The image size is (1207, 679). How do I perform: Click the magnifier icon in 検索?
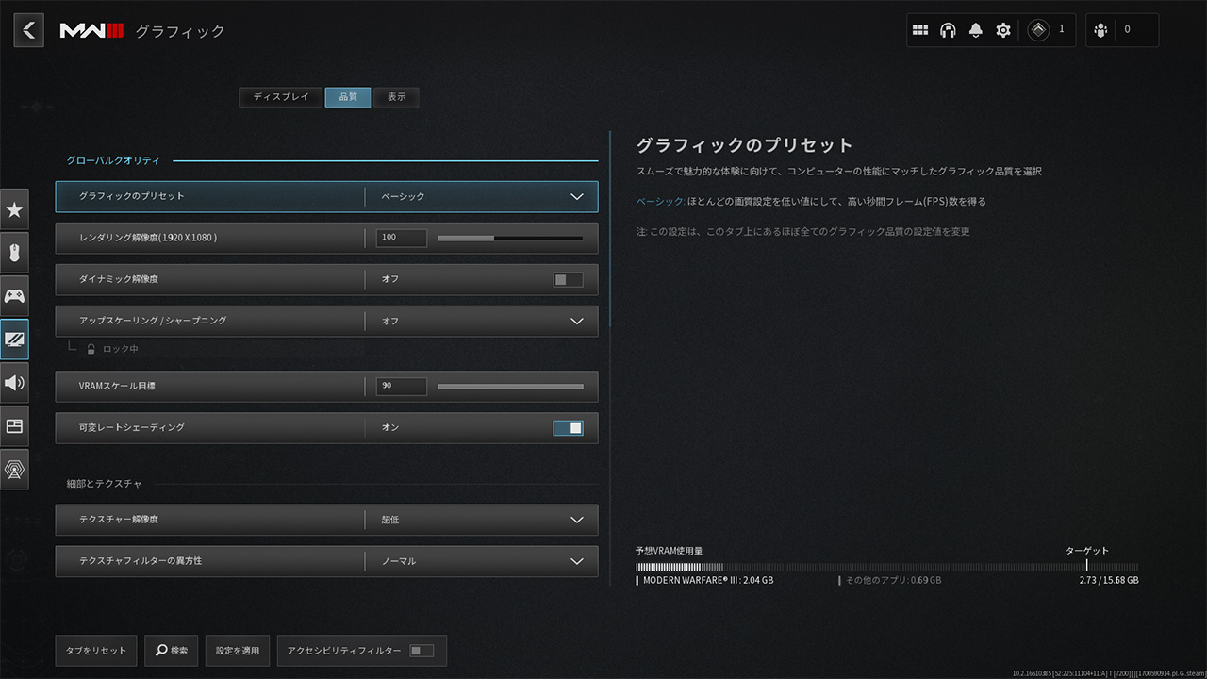(x=162, y=651)
